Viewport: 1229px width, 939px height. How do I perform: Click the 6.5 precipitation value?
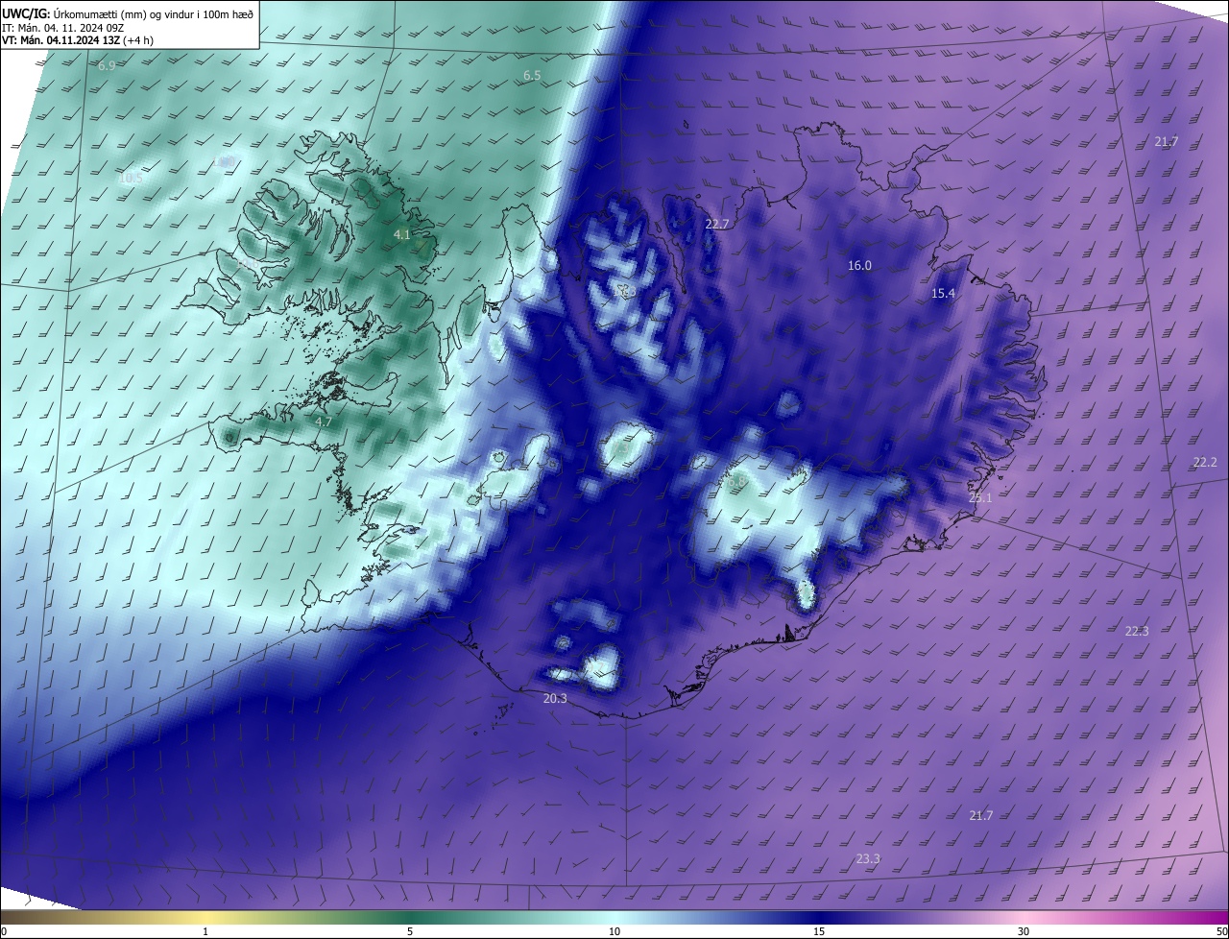[532, 75]
